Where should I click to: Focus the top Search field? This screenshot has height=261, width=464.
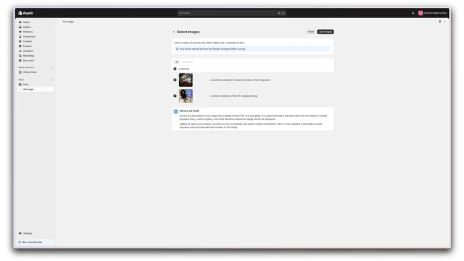(232, 13)
